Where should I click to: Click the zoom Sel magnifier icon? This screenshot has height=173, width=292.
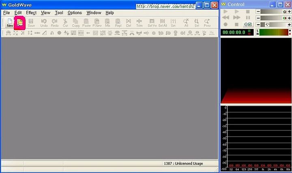[197, 23]
